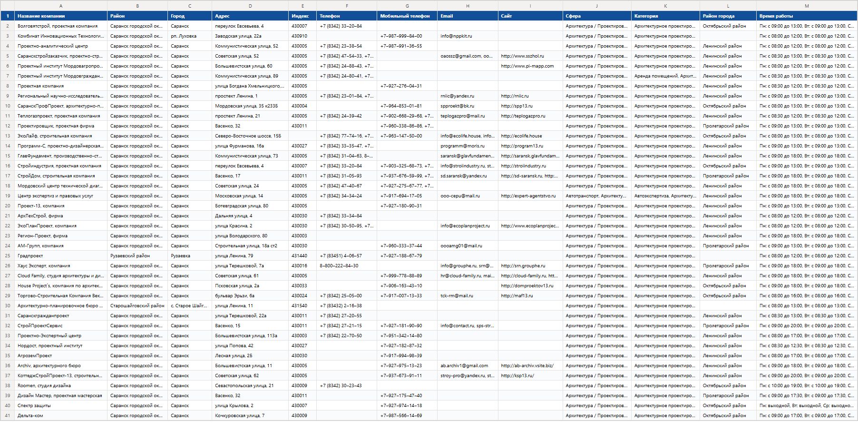Click the "Мобильный телефон" header cell
Image resolution: width=858 pixels, height=429 pixels.
click(407, 16)
